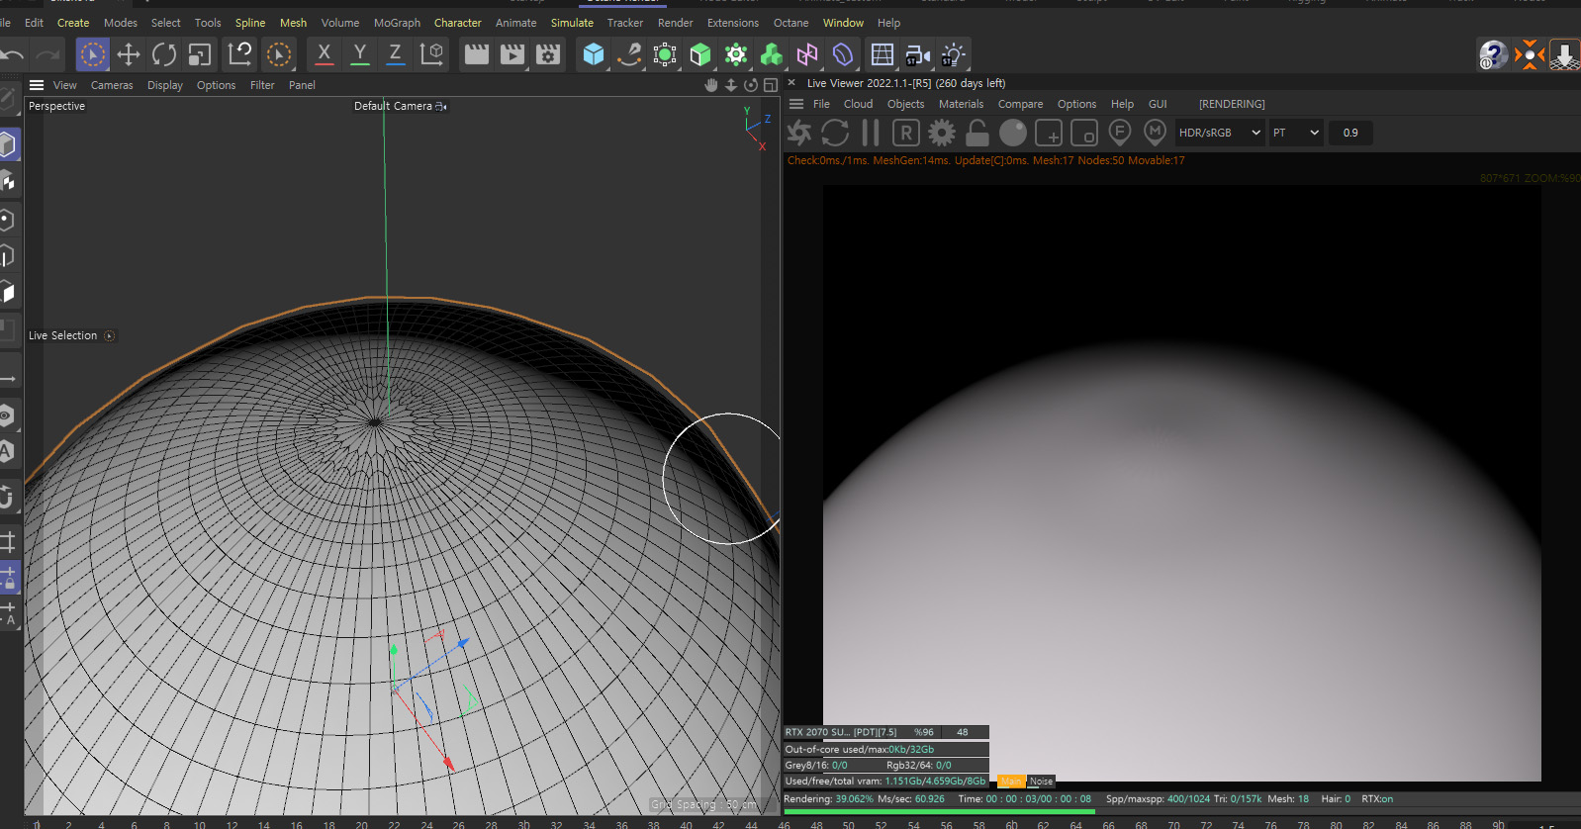Open Octane settings gear
This screenshot has height=829, width=1581.
pyautogui.click(x=942, y=133)
